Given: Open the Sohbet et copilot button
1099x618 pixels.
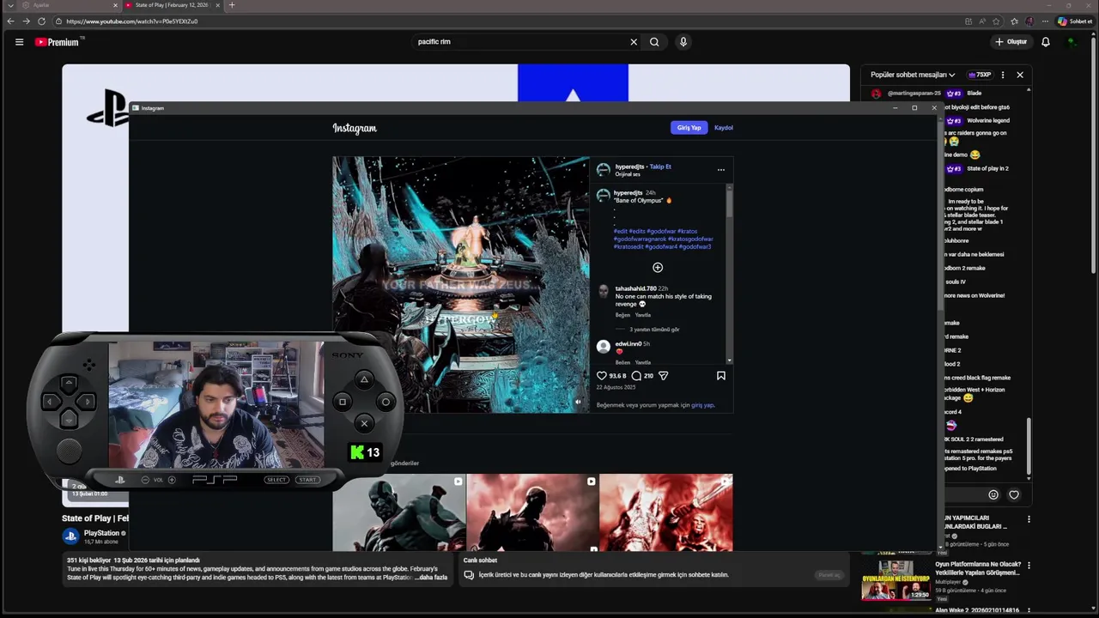Looking at the screenshot, I should click(1075, 21).
